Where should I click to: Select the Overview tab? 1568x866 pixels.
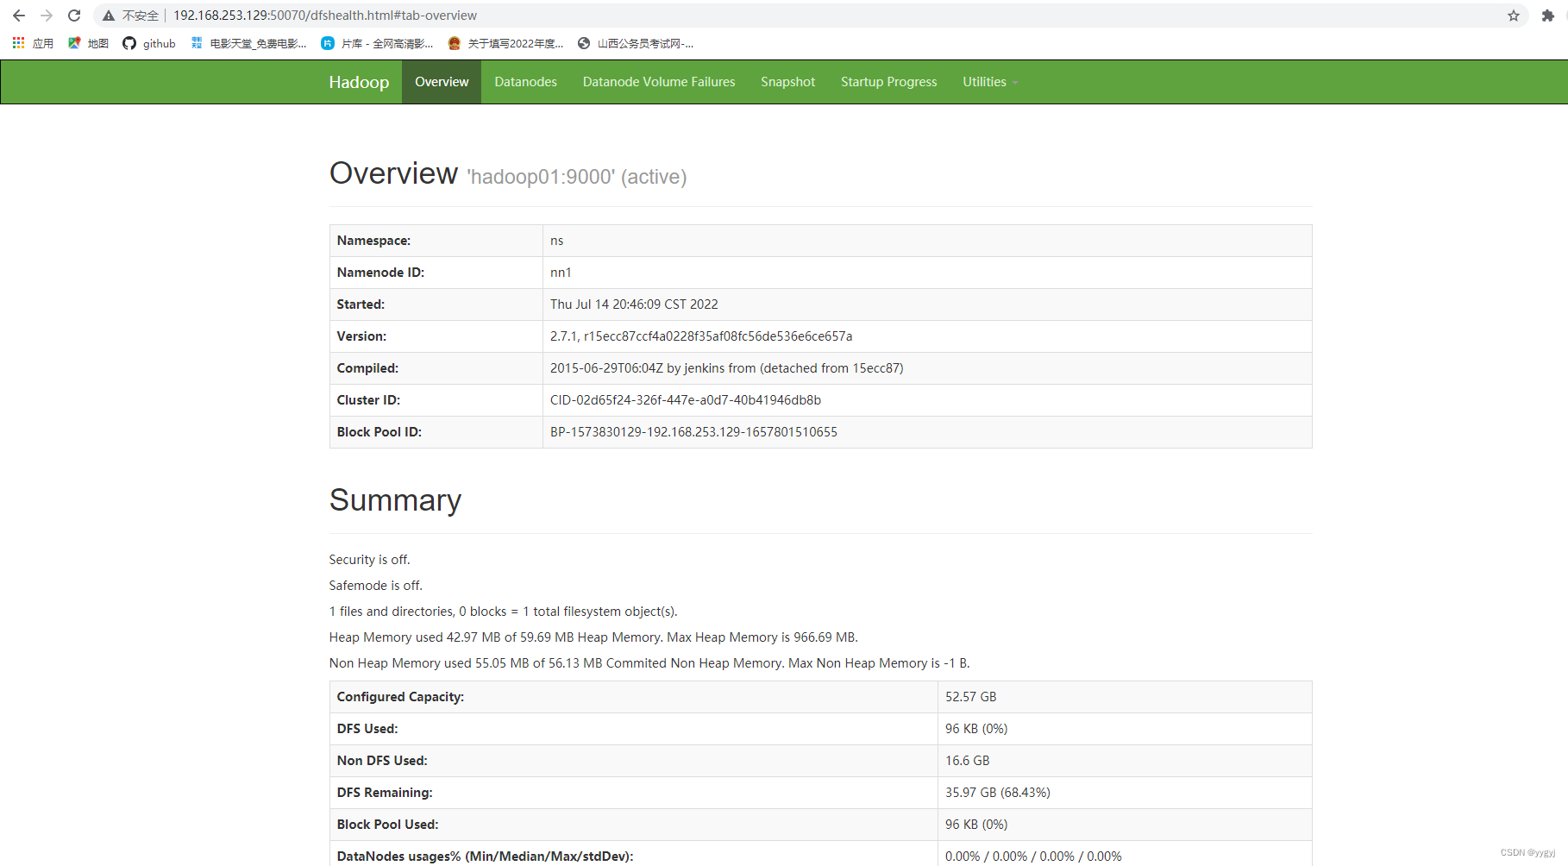pos(442,82)
